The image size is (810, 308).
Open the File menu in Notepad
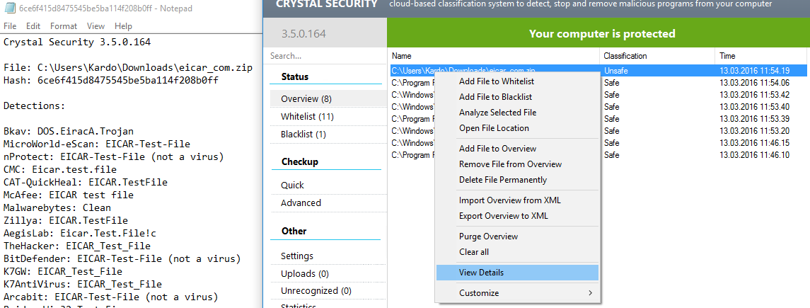coord(10,26)
